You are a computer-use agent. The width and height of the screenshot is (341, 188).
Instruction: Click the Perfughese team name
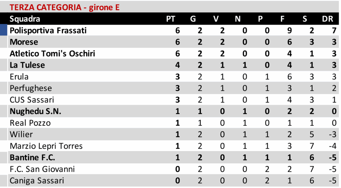(31, 88)
